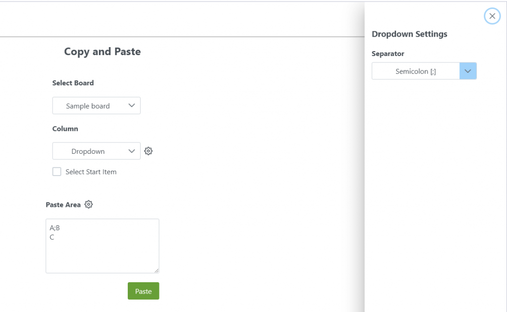Click the Select Start Item label
Screen dimensions: 507x312
click(x=91, y=172)
